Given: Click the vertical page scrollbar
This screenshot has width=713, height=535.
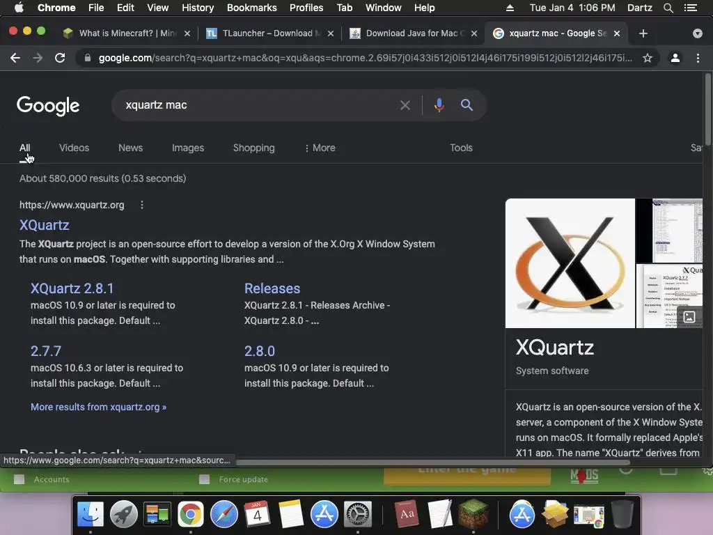Looking at the screenshot, I should 707,109.
